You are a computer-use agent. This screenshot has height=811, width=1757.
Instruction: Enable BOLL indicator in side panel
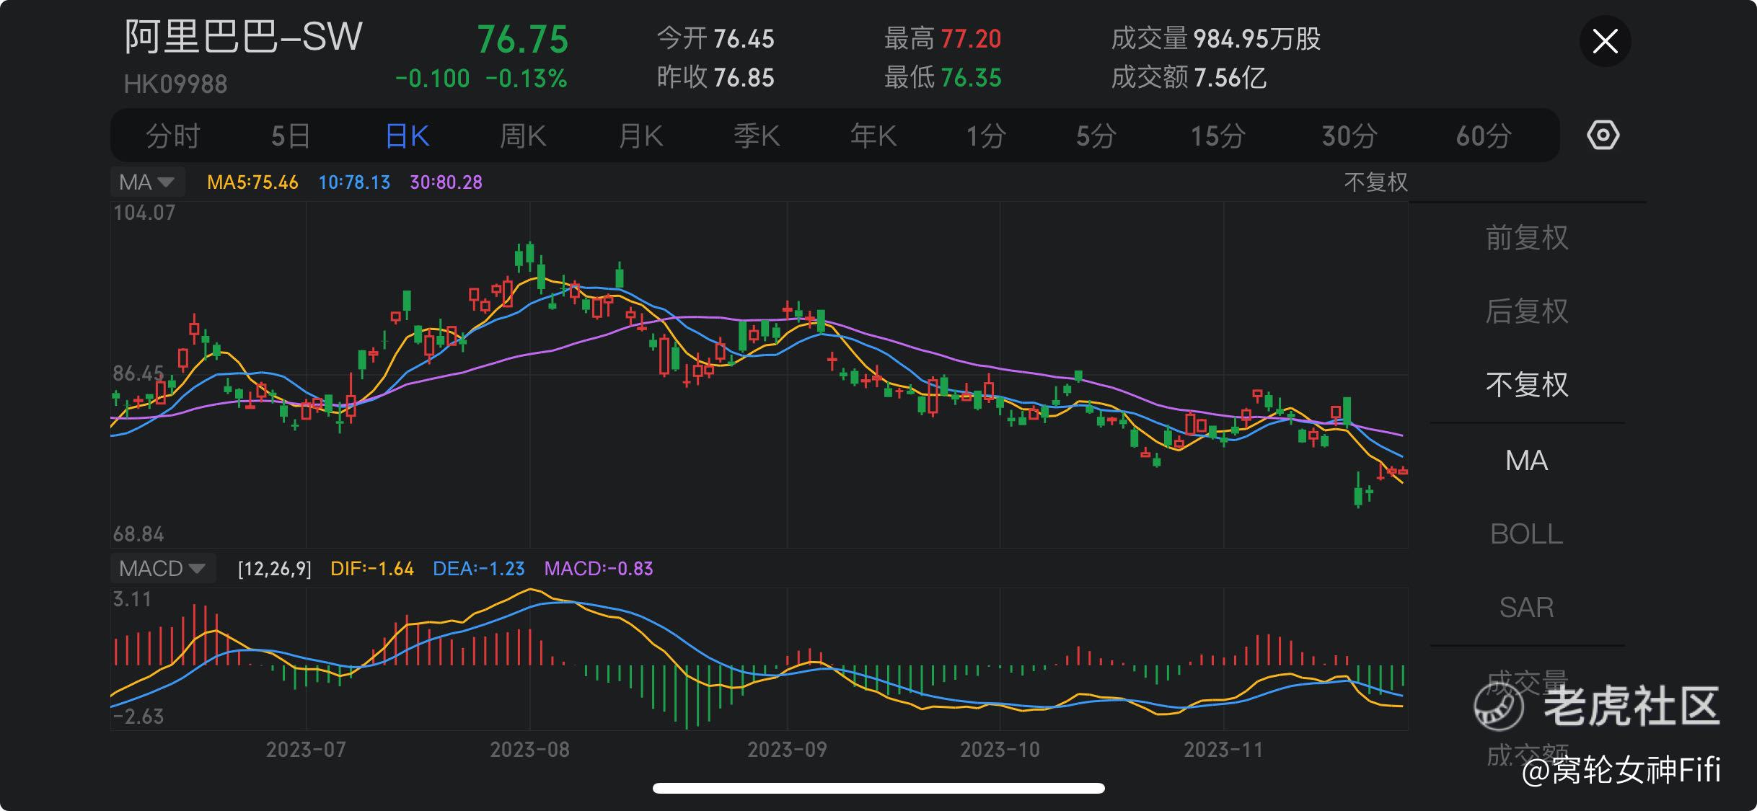click(1526, 534)
